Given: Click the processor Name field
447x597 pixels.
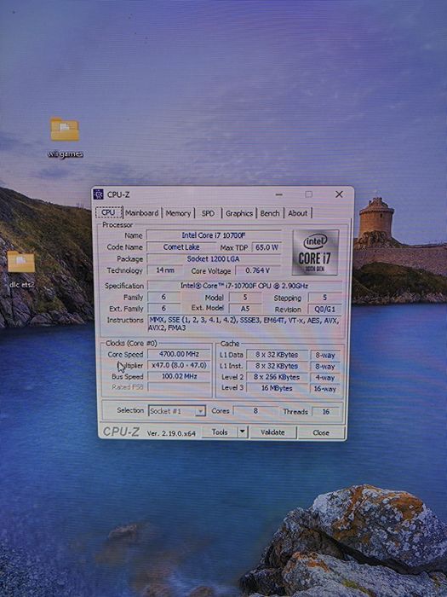Looking at the screenshot, I should click(x=214, y=235).
